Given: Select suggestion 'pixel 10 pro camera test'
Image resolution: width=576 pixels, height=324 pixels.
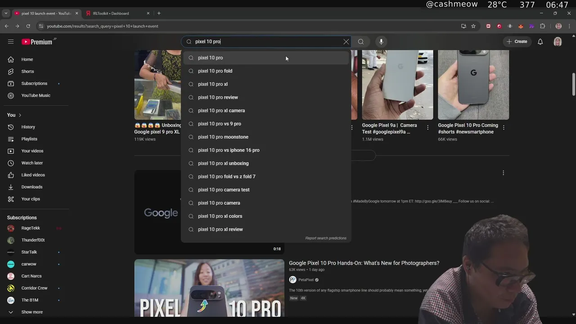Looking at the screenshot, I should coord(266,190).
